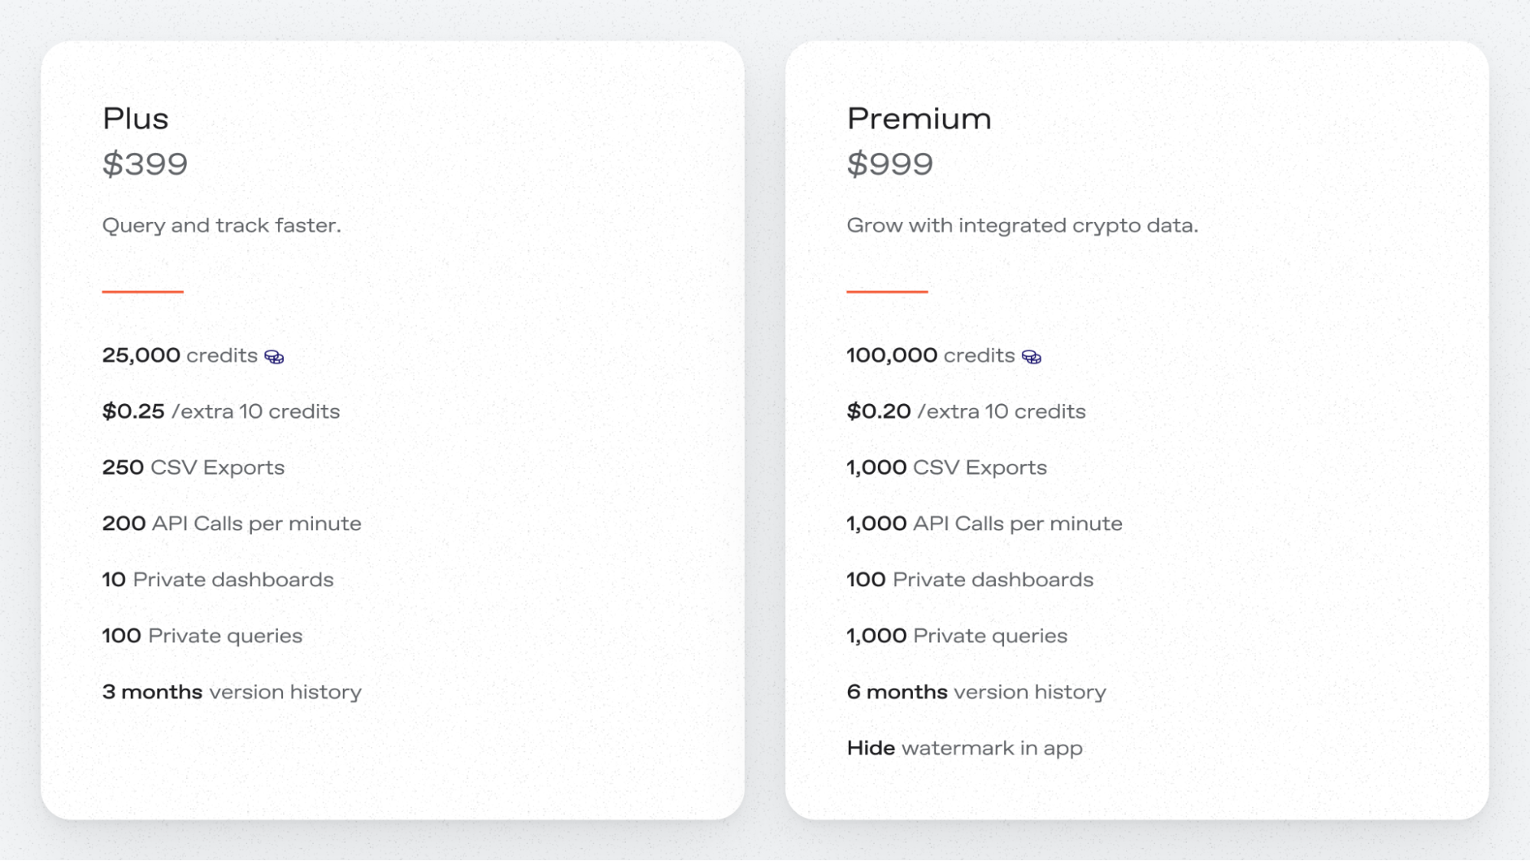Click 1,000 CSV Exports in Premium
1530x861 pixels.
(x=946, y=467)
